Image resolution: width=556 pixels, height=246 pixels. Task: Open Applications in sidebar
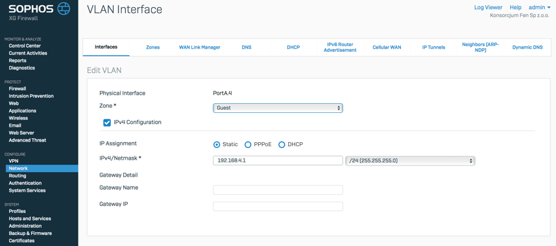(x=22, y=111)
